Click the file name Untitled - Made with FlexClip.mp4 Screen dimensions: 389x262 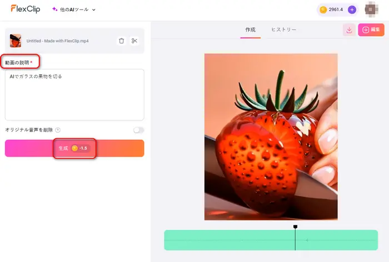tap(58, 41)
